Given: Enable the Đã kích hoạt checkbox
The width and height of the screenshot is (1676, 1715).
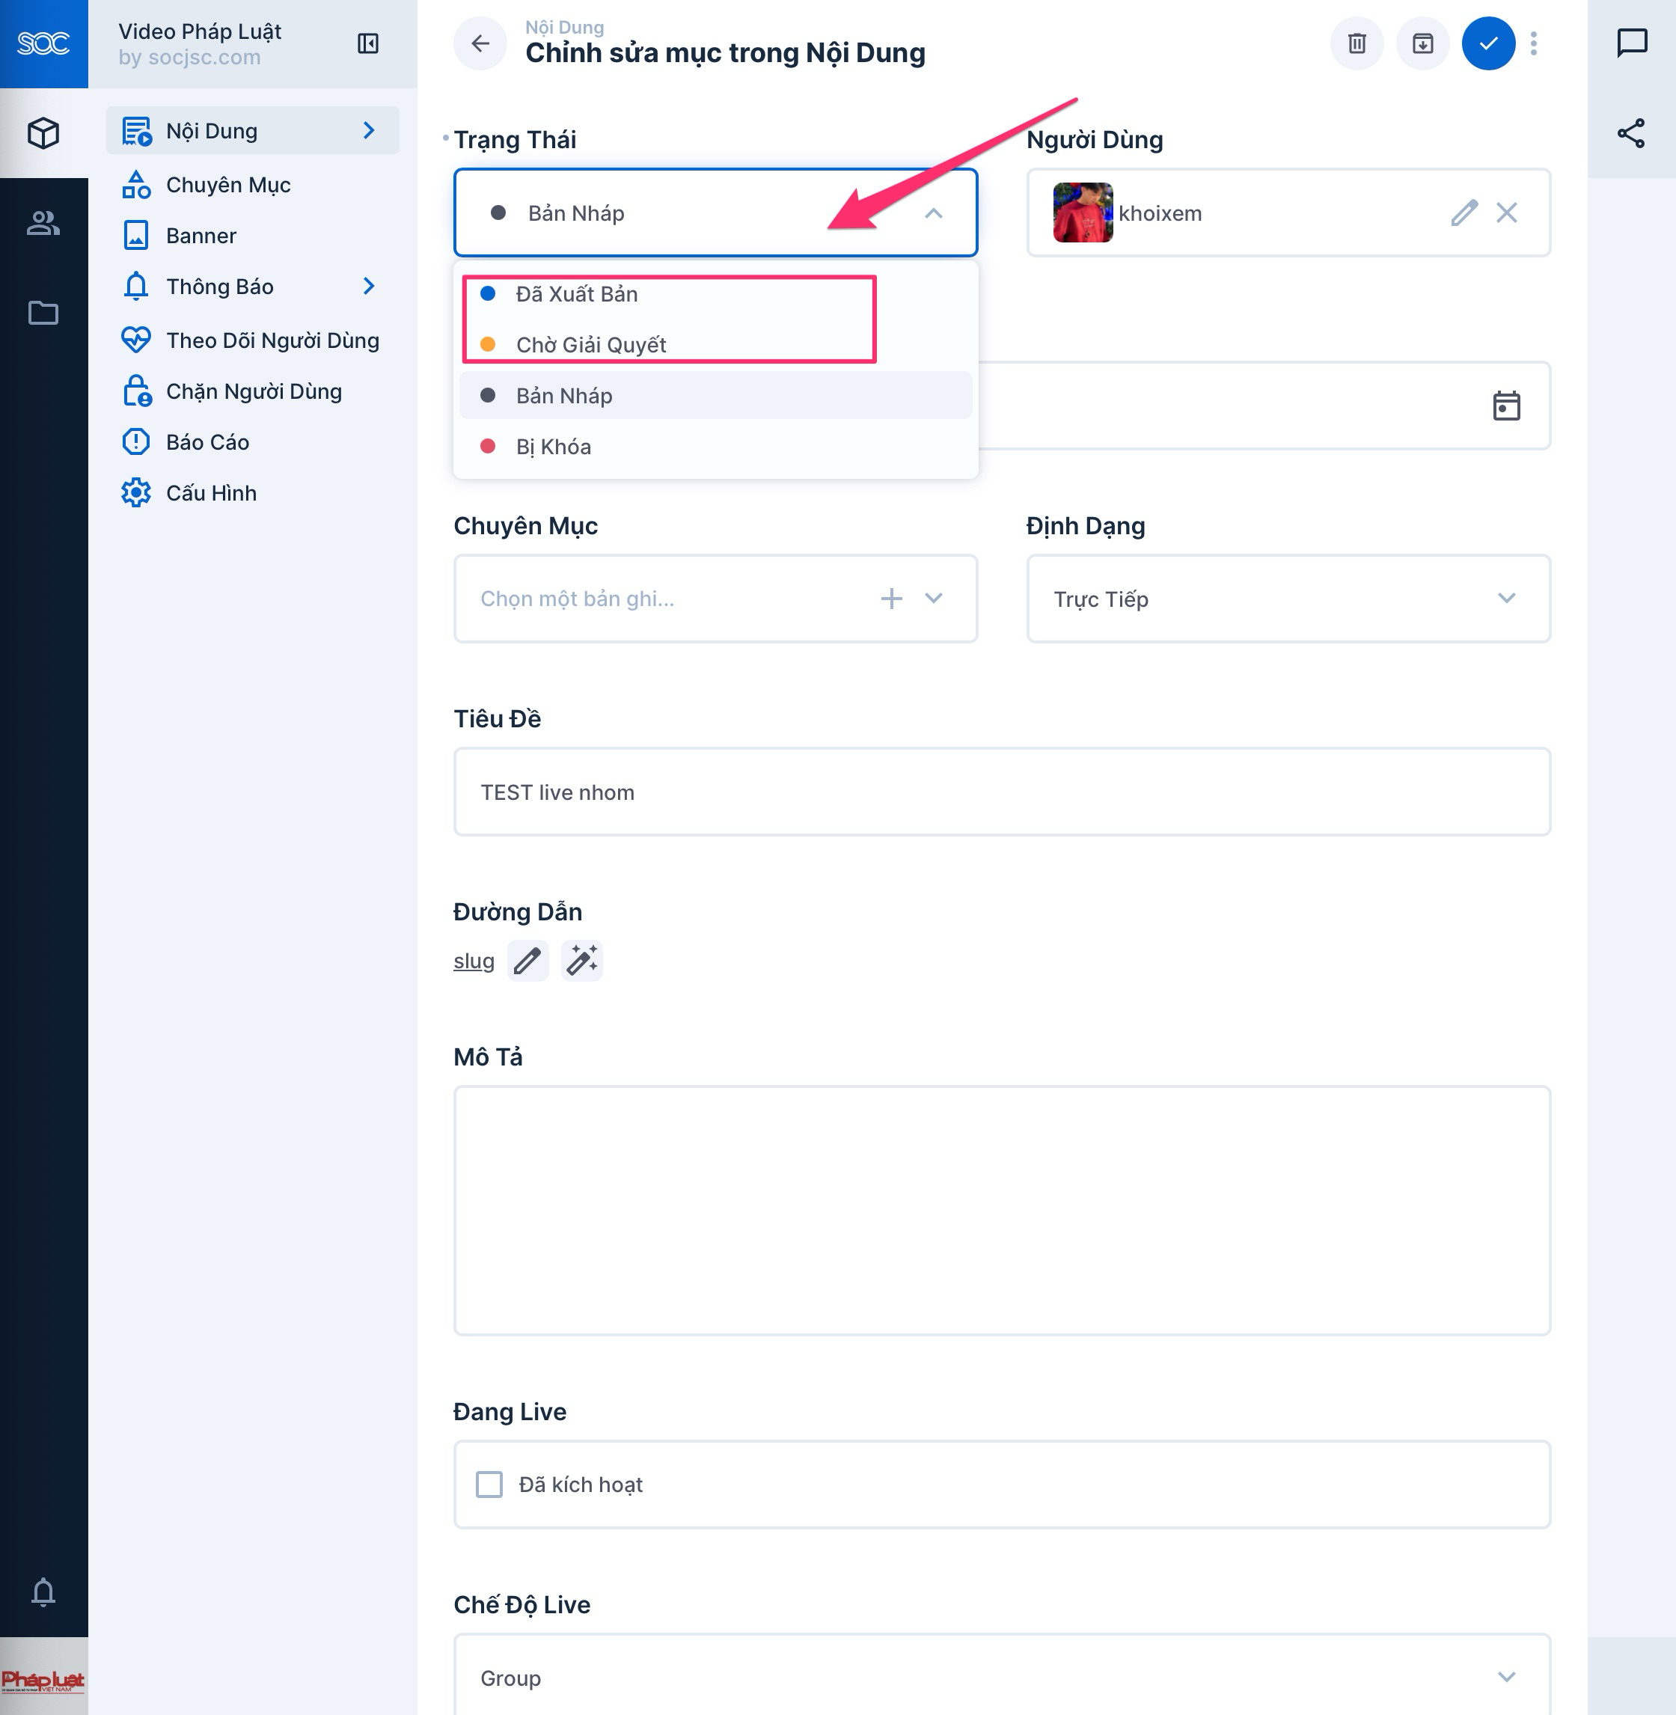Looking at the screenshot, I should click(489, 1485).
